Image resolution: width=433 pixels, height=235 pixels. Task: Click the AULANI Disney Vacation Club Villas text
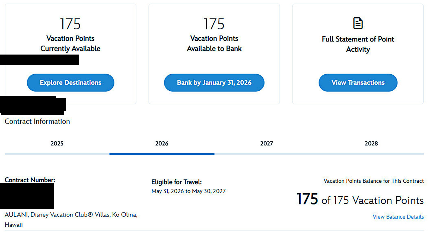(71, 215)
